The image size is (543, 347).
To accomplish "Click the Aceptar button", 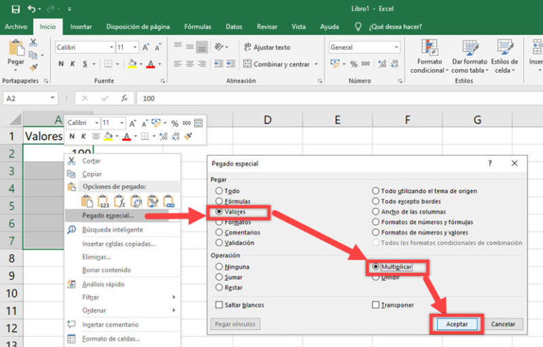I will pos(457,324).
